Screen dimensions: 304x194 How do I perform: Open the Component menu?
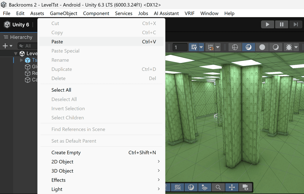point(96,13)
